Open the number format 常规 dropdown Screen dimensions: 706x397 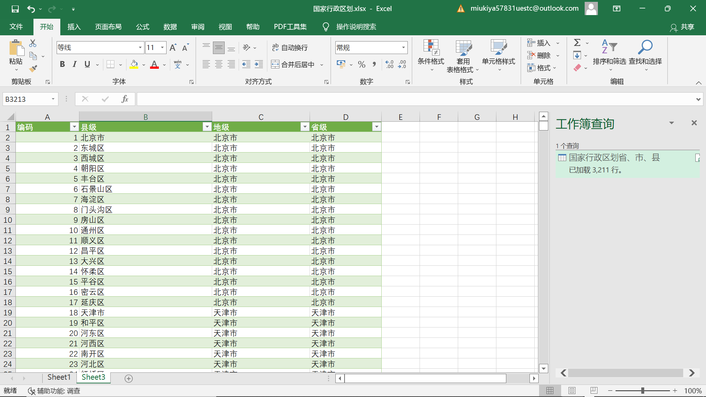coord(403,47)
